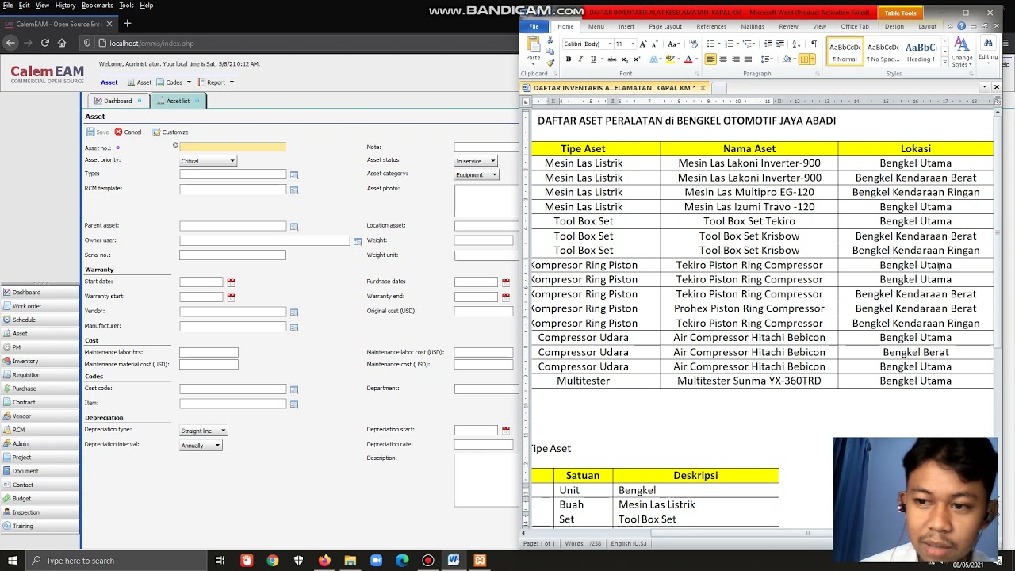Click the Word text highlight color button
Screen dimensions: 1015x571
[x=672, y=59]
